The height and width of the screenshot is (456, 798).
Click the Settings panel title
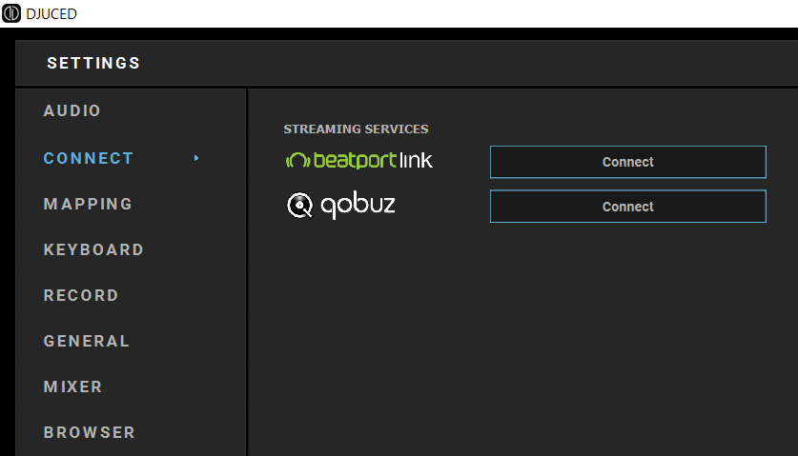(93, 63)
